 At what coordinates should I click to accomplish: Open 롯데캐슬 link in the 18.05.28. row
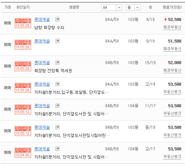tap(42, 41)
